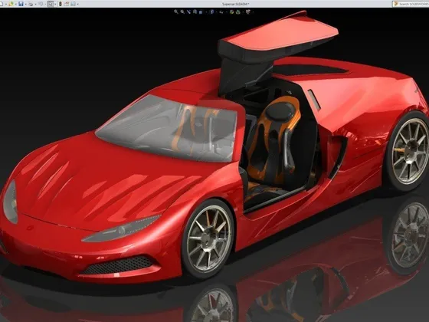The height and width of the screenshot is (322, 429).
Task: Open dropdown arrow beside Display Style icon
Action: 216,12
